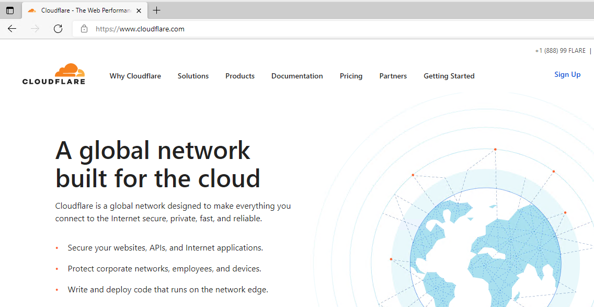Open a new tab with plus button
The image size is (594, 307).
coord(156,10)
